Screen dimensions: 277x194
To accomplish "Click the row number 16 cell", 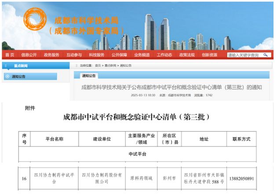I will click(x=24, y=179).
